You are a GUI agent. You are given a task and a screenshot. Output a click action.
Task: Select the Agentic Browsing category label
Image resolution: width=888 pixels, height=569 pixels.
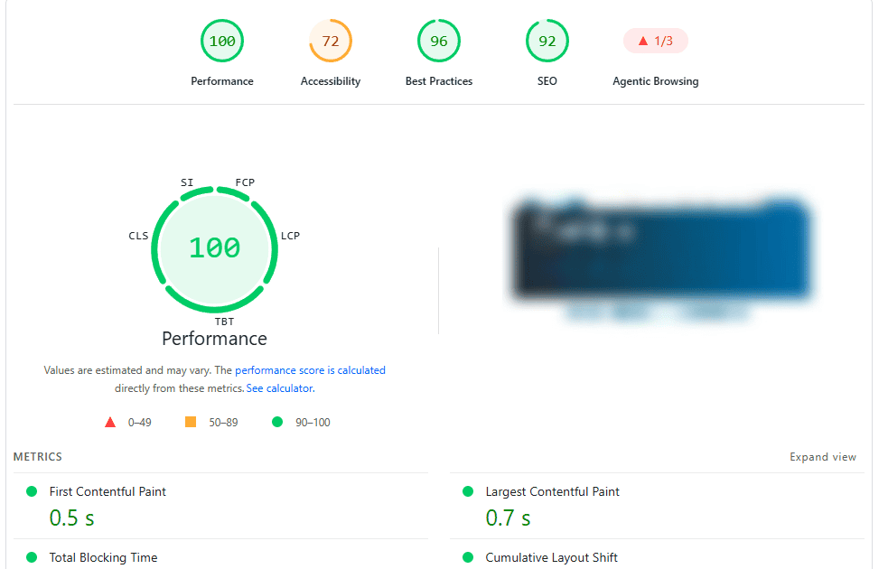[x=656, y=81]
